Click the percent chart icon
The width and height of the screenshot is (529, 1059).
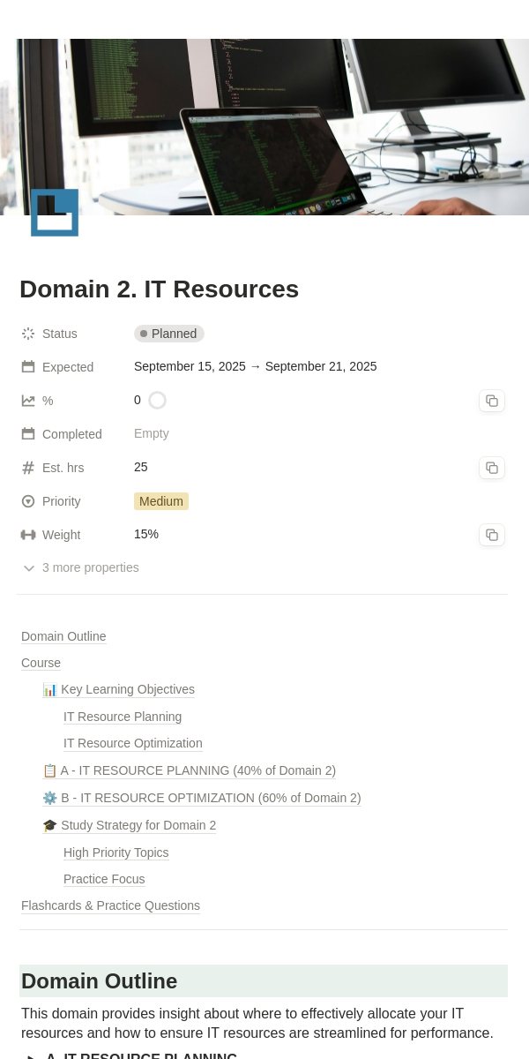28,401
